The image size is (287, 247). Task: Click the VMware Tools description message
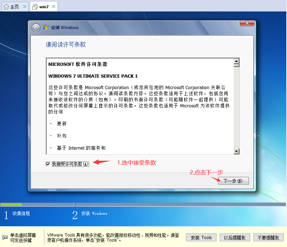coord(113,238)
